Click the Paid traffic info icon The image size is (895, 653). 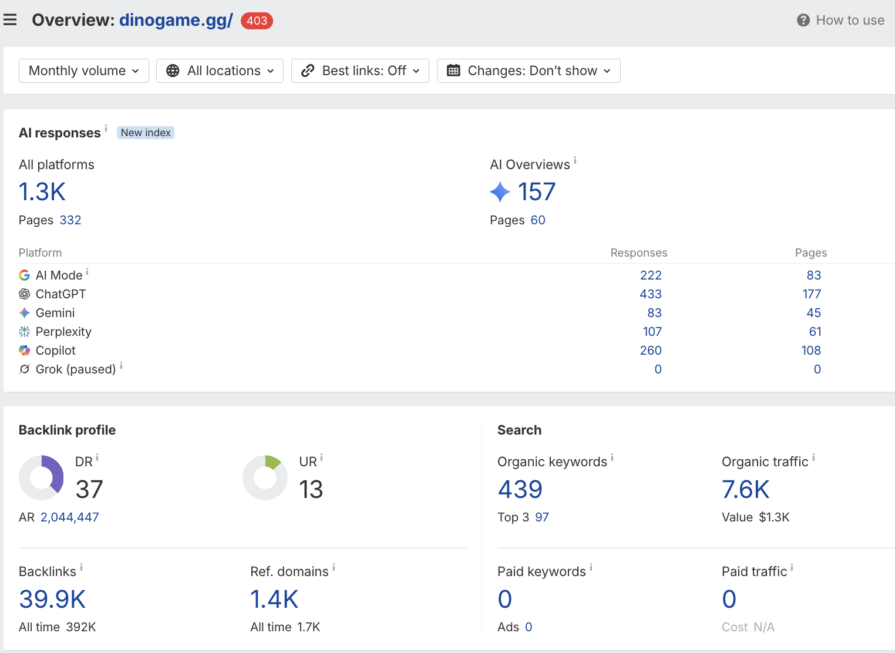coord(792,567)
